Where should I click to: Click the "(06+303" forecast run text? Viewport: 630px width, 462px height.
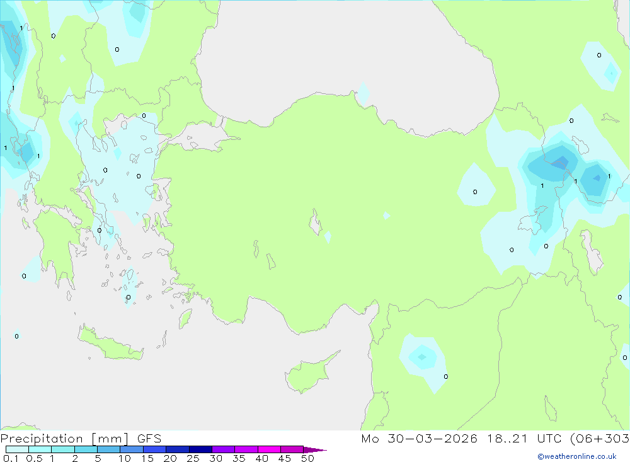tap(600, 439)
